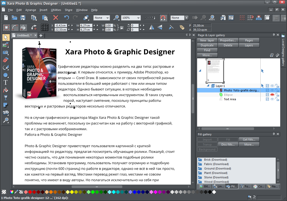Create a new document from toolbar
The height and width of the screenshot is (201, 287).
(x=6, y=18)
